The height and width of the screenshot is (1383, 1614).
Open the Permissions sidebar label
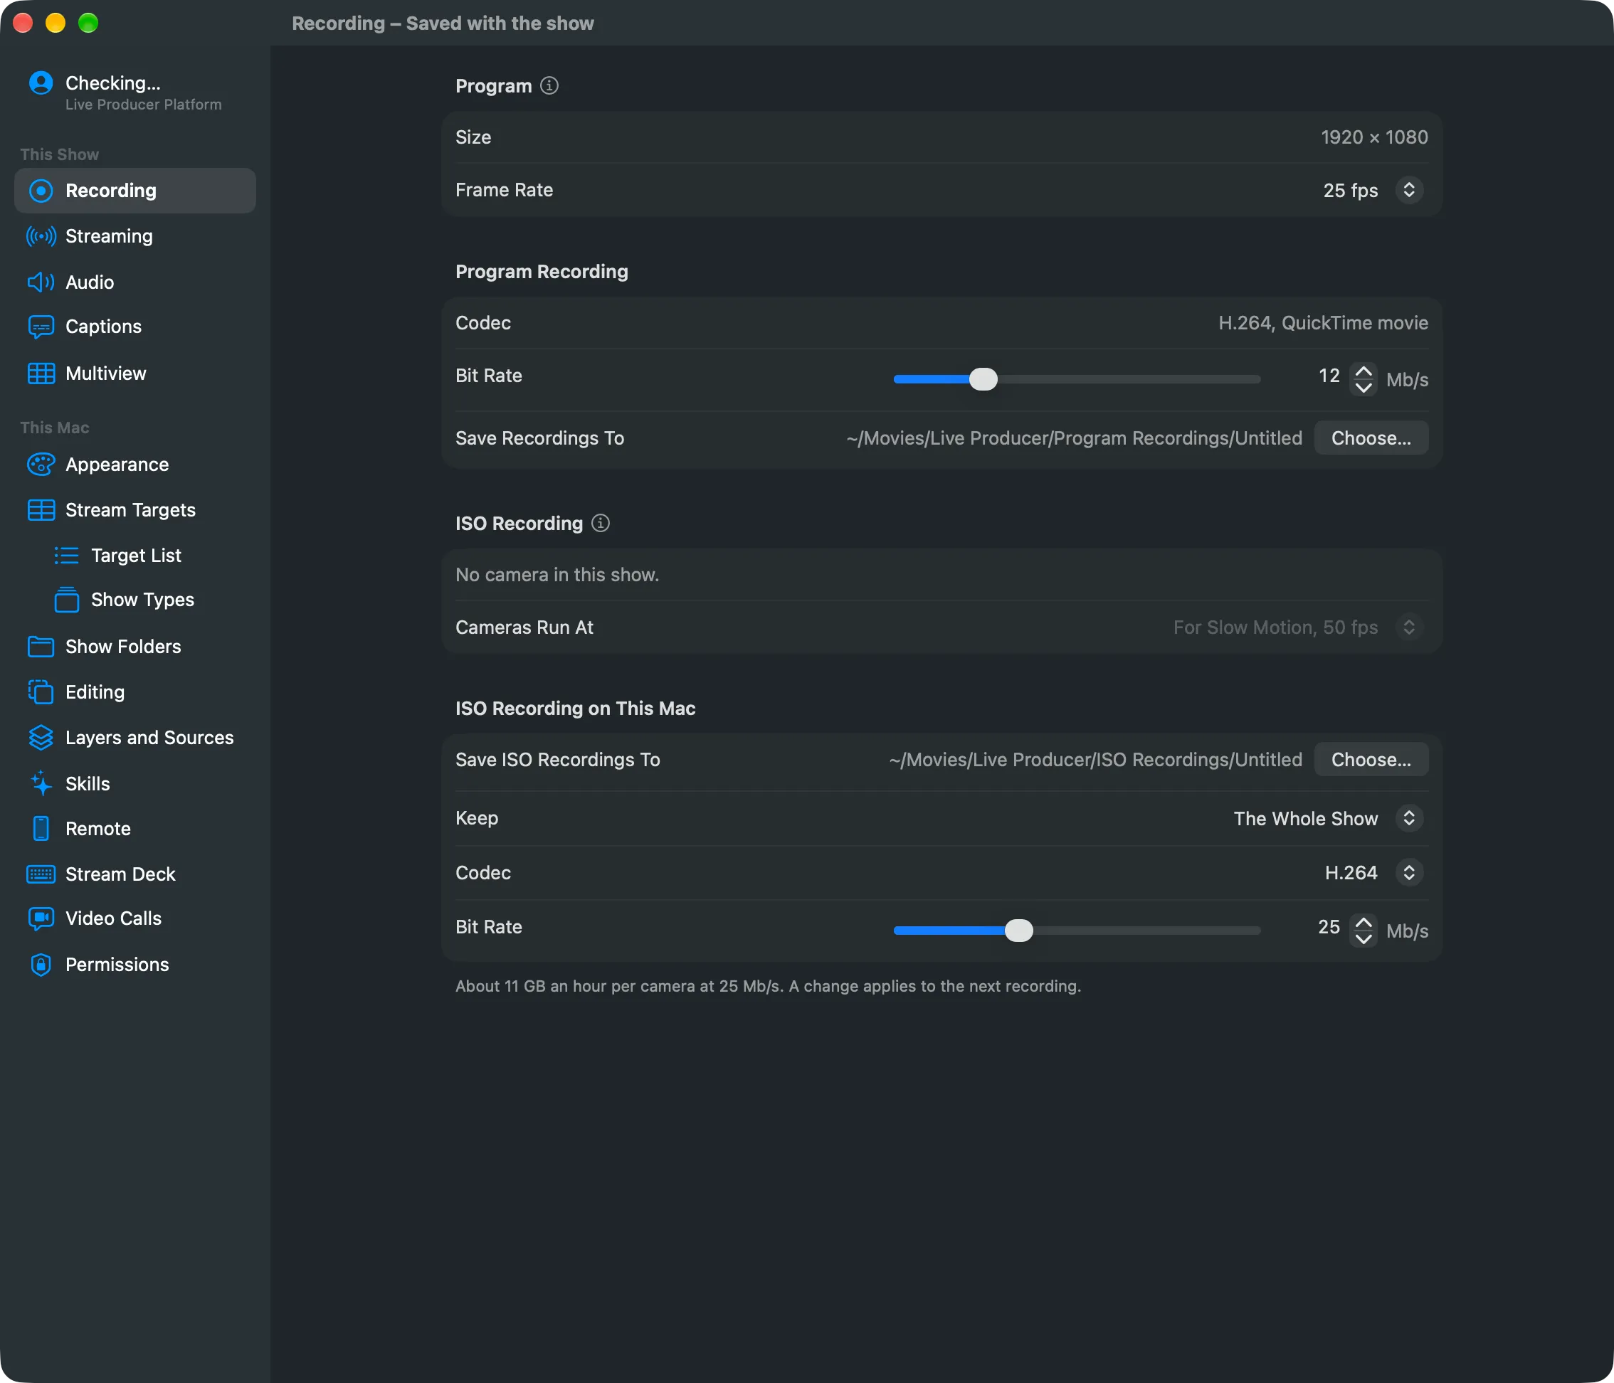(x=117, y=965)
